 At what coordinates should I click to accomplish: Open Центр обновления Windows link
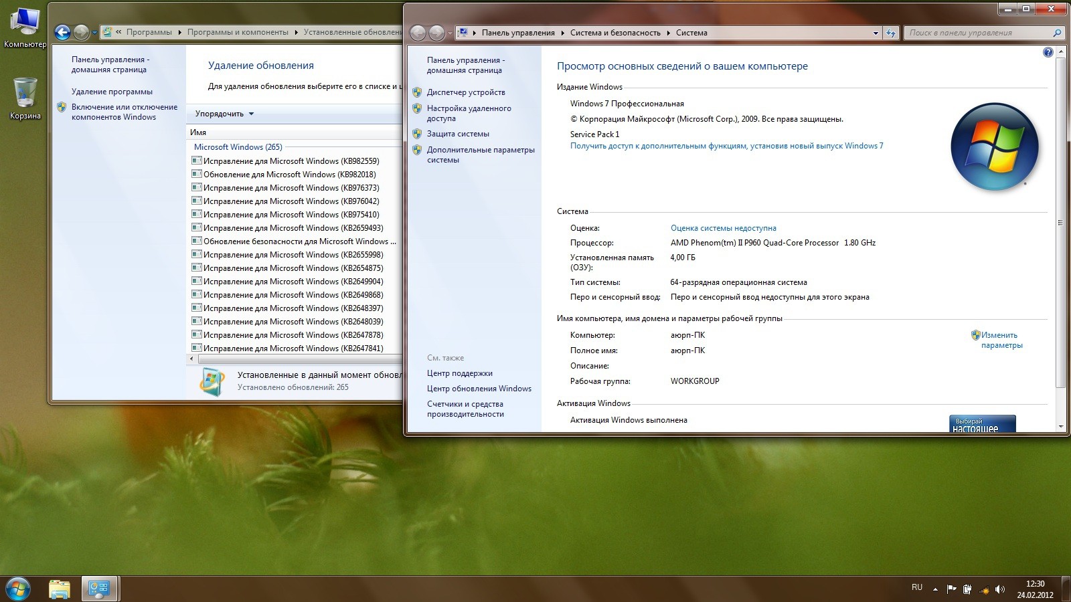pos(479,389)
